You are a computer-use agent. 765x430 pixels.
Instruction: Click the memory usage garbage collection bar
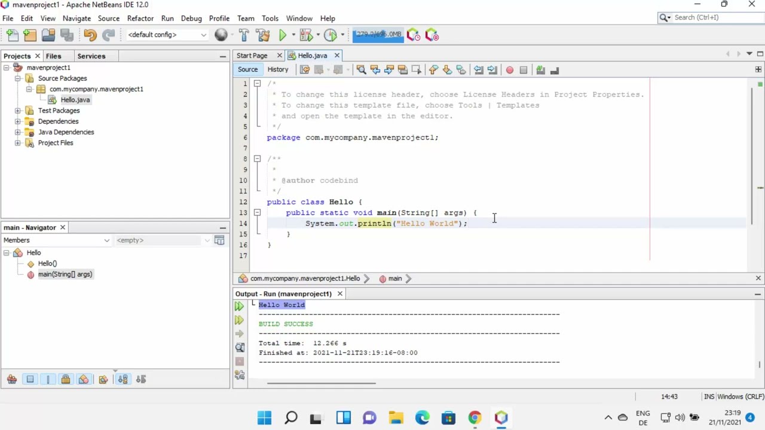(x=378, y=35)
